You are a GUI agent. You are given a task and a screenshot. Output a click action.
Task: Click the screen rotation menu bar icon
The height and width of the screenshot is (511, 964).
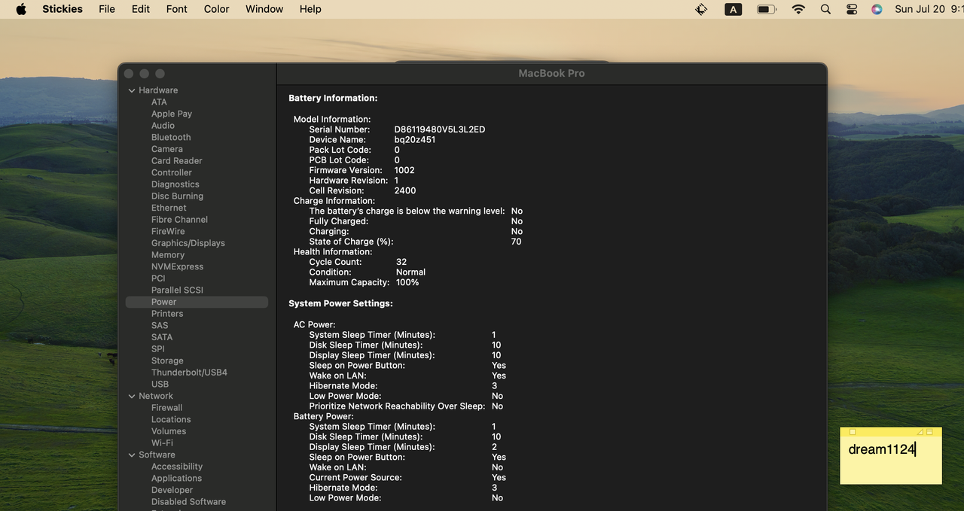(701, 9)
